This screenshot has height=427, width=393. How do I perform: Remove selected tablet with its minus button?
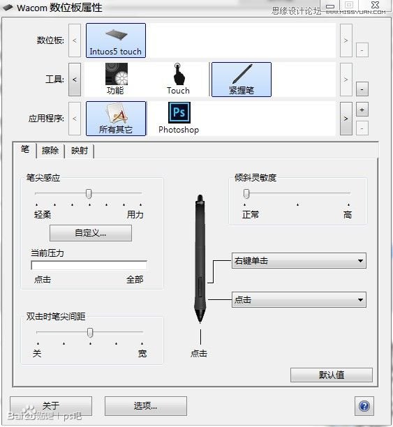pos(362,50)
